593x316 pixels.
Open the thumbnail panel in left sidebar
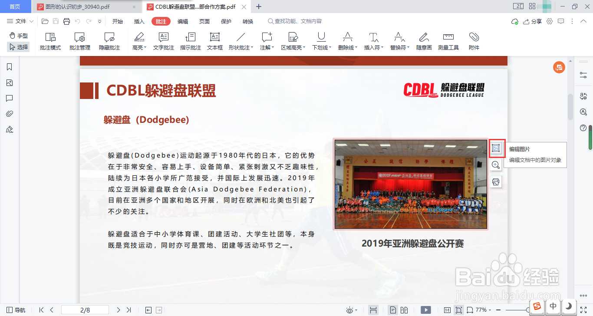[x=9, y=82]
